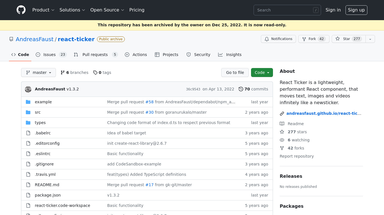Click the file icon next to .eslintrc
This screenshot has height=215, width=384.
28,154
